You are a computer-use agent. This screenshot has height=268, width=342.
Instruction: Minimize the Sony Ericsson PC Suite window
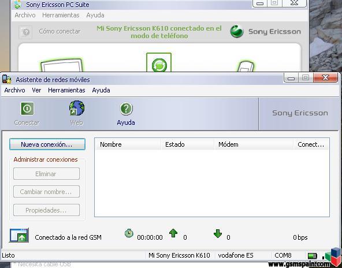pos(260,3)
